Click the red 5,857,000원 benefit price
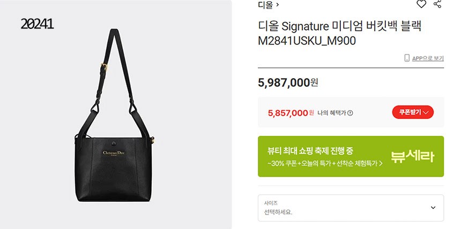This screenshot has width=461, height=229. 291,113
